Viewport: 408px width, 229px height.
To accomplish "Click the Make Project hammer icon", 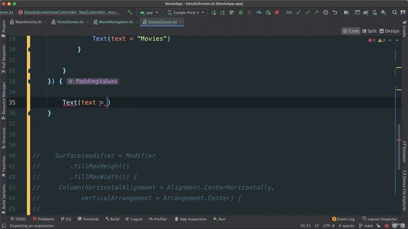I will click(129, 12).
